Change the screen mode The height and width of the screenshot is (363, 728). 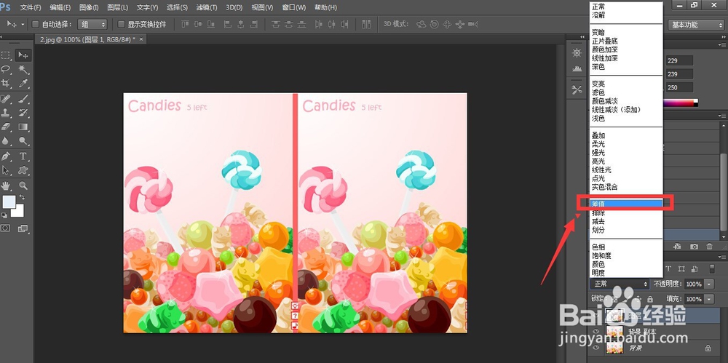coord(23,228)
